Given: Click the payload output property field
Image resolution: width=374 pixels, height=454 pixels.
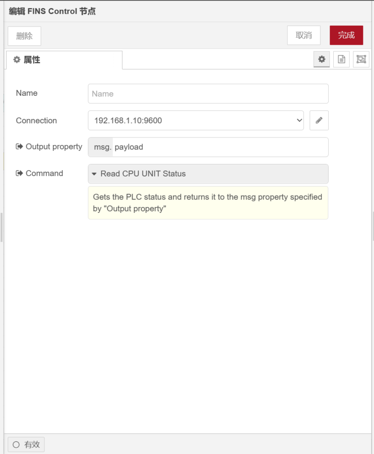Looking at the screenshot, I should (219, 147).
